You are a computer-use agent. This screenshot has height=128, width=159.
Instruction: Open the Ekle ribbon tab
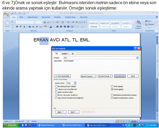coord(21,17)
